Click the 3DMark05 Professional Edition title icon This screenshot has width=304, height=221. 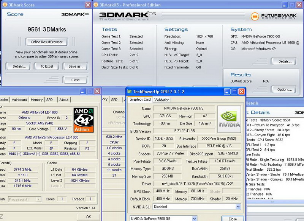96,5
